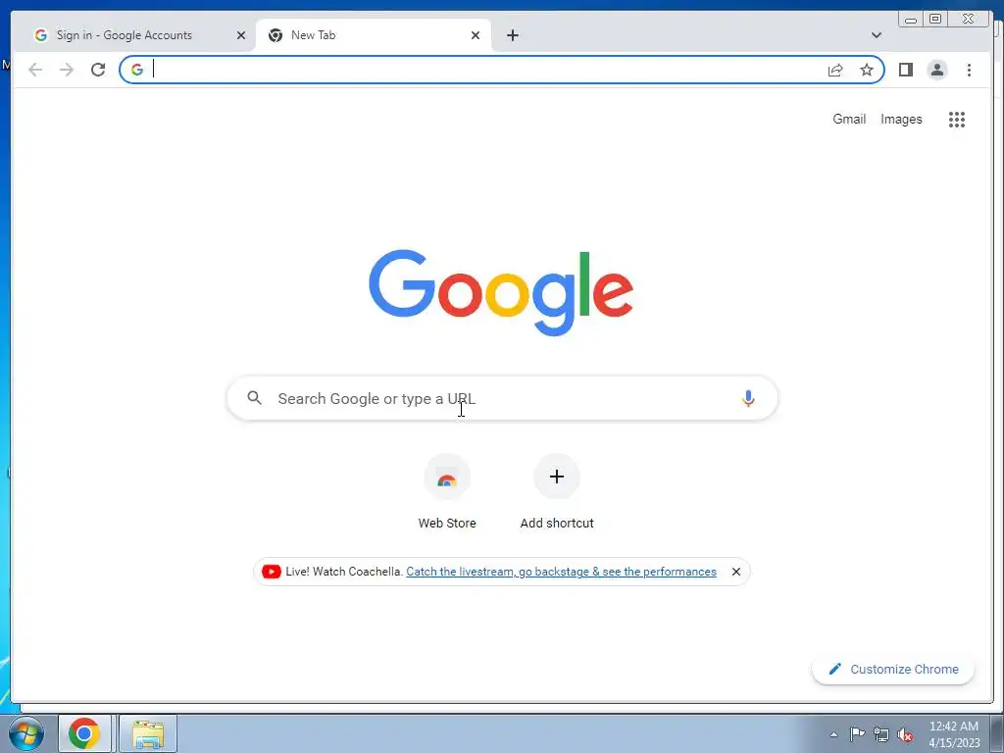
Task: Click the forward navigation arrow
Action: coord(67,70)
